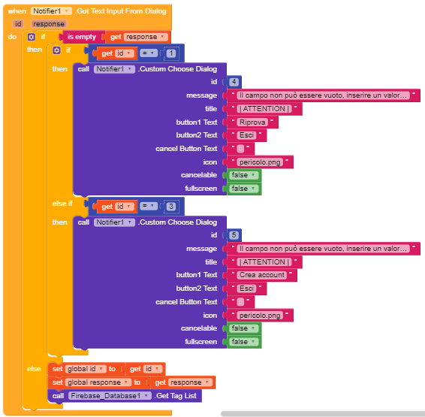Edit the first '| ATTENTION |' title text
The image size is (425, 417).
point(264,109)
